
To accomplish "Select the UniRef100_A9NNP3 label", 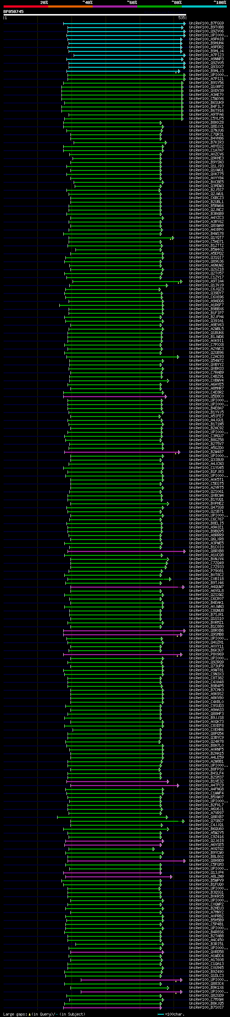I will point(206,59).
